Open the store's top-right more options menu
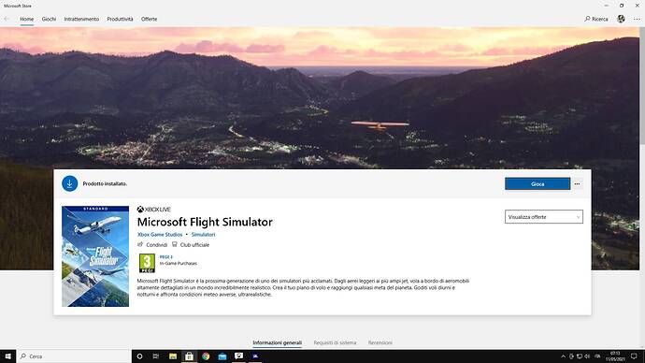 pos(637,19)
